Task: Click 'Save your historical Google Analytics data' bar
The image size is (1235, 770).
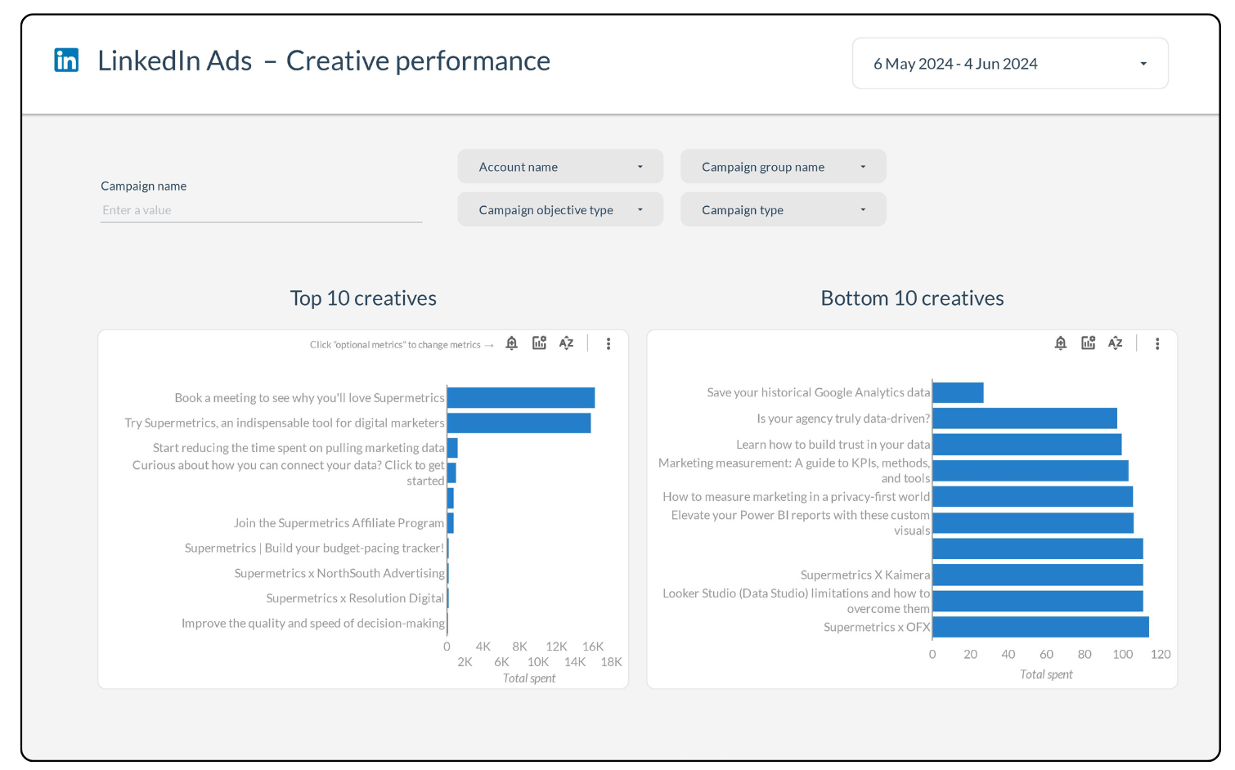Action: tap(958, 393)
